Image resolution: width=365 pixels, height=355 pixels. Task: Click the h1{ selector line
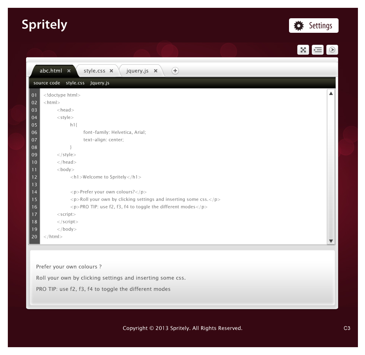[74, 125]
